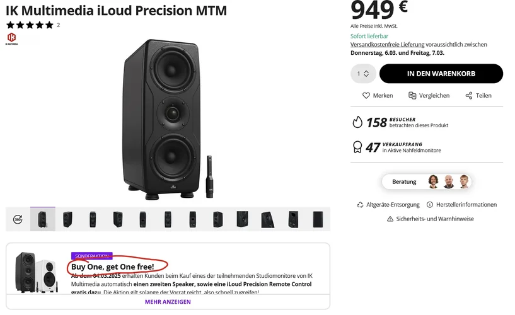515x315 pixels.
Task: Open the 360 degree product view icon
Action: point(18,219)
